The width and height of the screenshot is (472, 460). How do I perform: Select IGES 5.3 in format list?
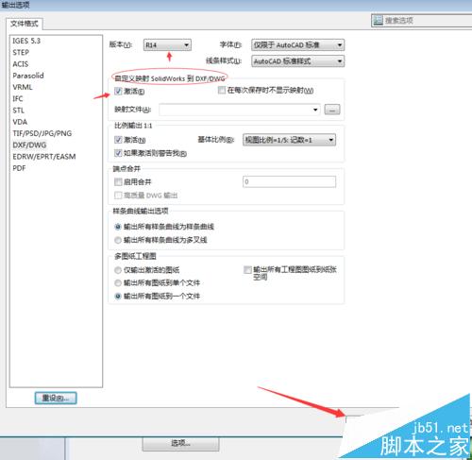(26, 41)
